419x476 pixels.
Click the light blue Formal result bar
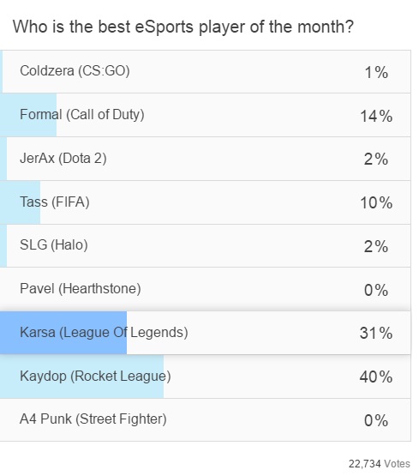[28, 115]
